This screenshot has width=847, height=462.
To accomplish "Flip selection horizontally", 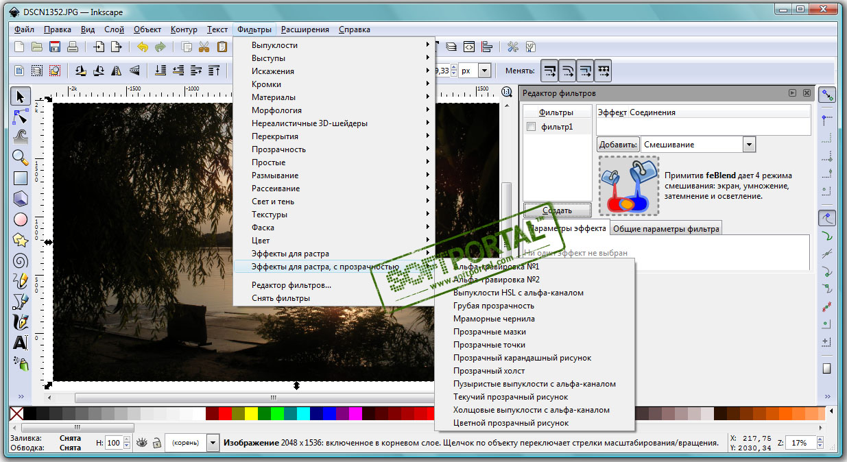I will pos(117,70).
